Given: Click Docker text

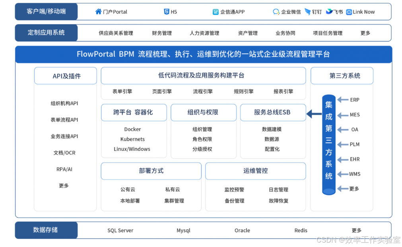Looking at the screenshot, I should 132,129.
